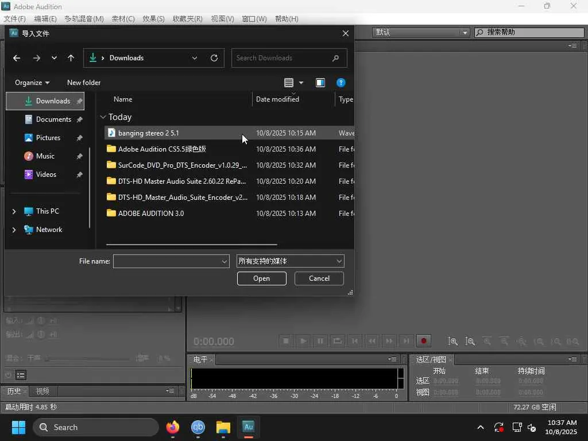Select the banging stereo 2 5.1 wave file

pos(229,133)
